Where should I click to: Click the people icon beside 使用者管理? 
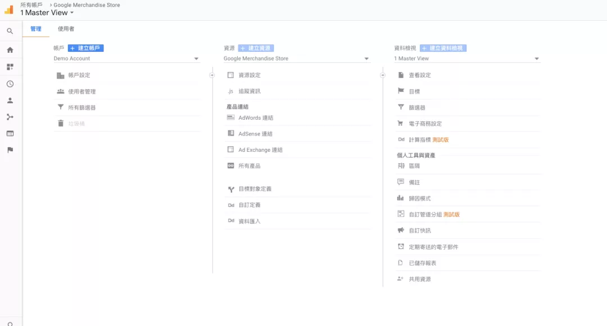coord(60,92)
